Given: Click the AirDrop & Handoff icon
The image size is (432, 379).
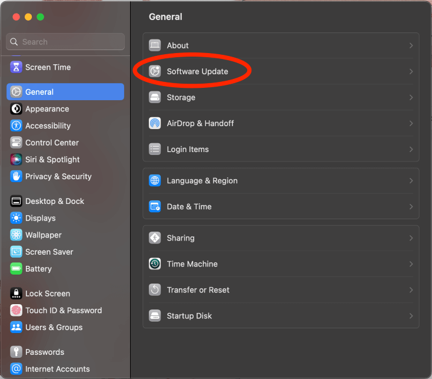Looking at the screenshot, I should point(155,123).
